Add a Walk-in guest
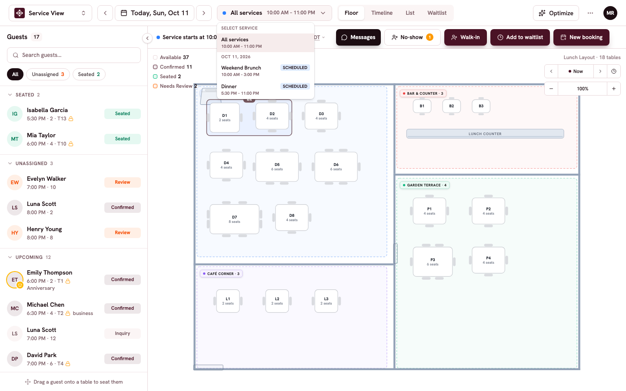Screen dimensions: 626x391 click(465, 37)
